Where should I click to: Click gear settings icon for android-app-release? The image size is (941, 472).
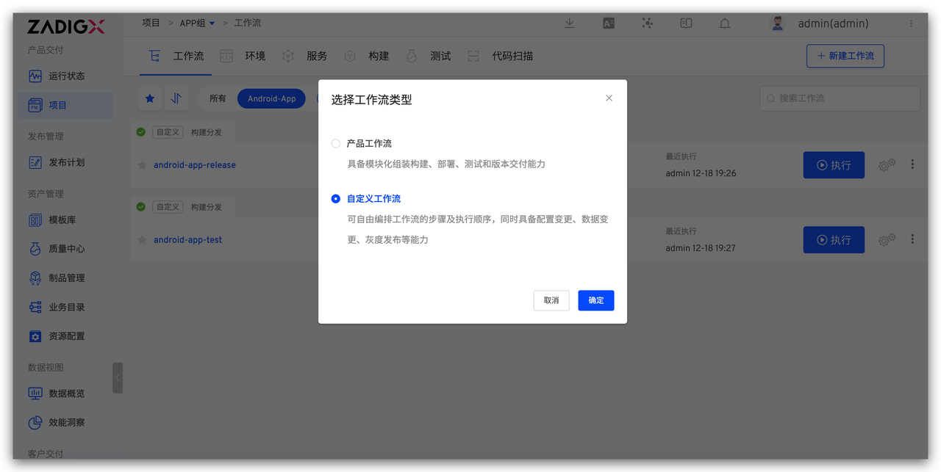(887, 165)
